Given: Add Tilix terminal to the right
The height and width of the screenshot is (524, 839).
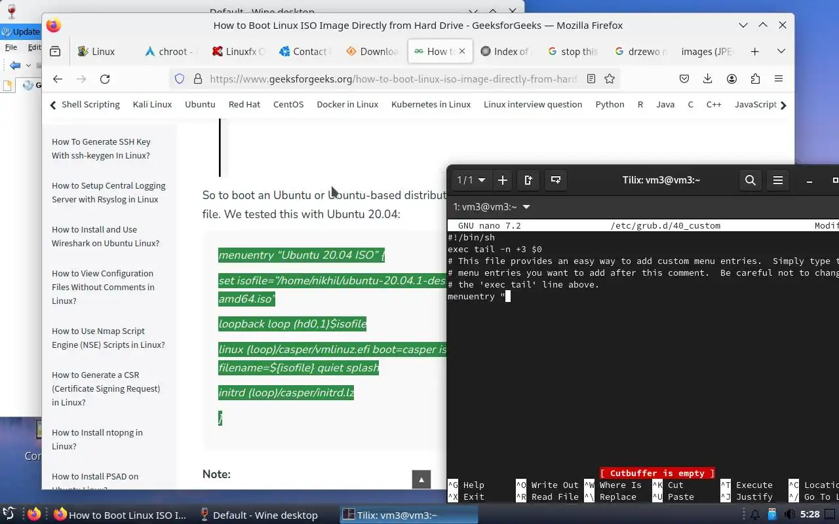Looking at the screenshot, I should (528, 180).
